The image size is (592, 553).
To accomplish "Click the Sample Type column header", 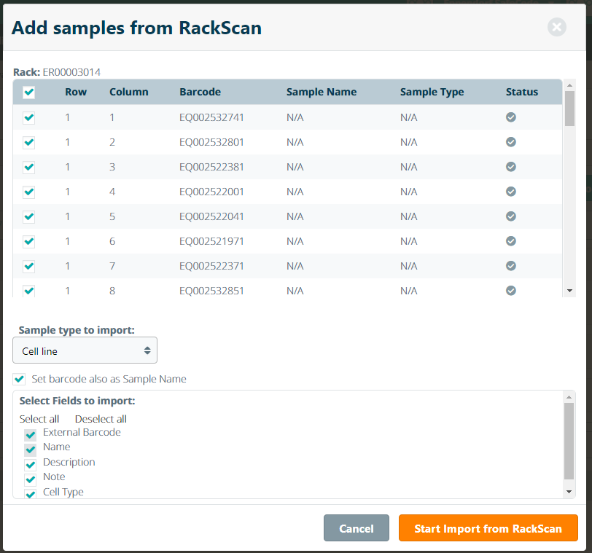I will (432, 92).
